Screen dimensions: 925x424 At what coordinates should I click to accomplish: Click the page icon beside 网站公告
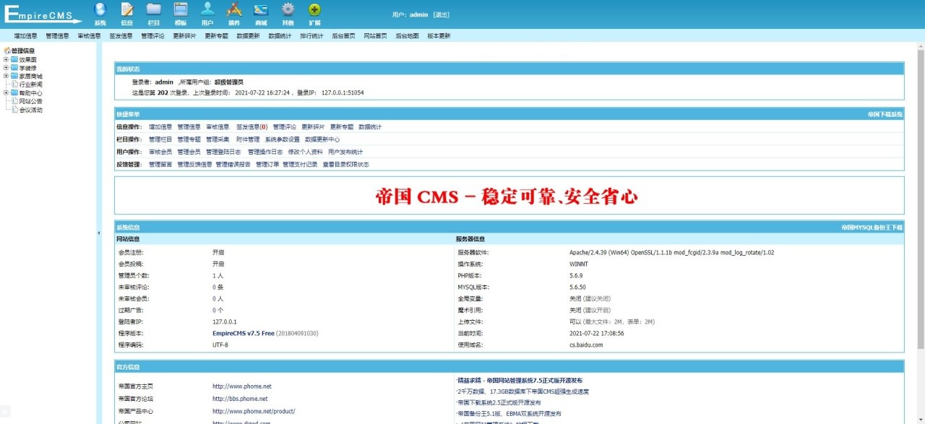point(14,102)
